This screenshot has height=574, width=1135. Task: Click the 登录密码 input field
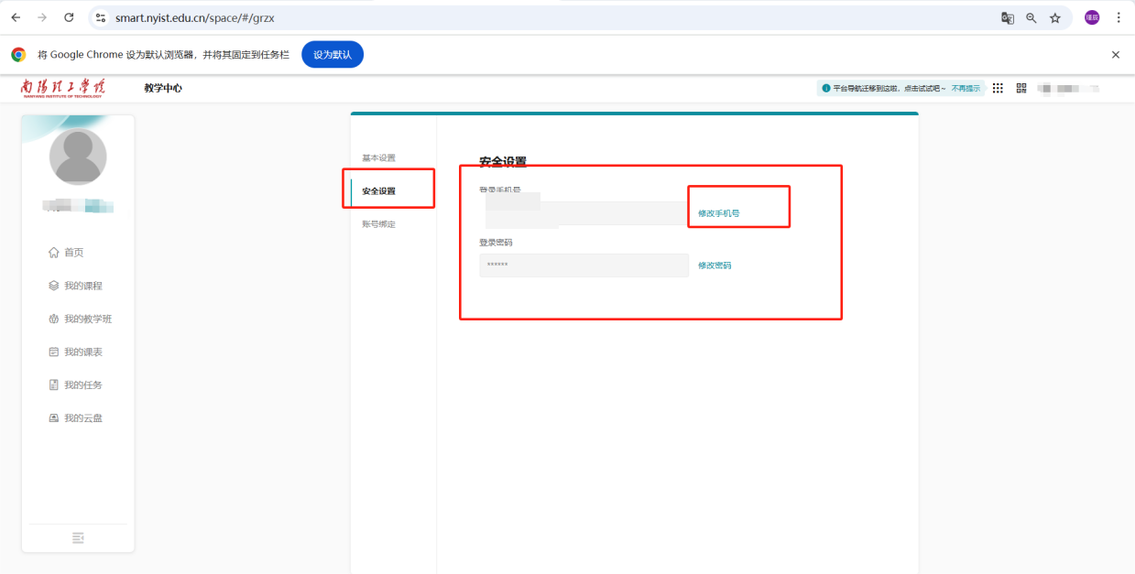[x=584, y=265]
